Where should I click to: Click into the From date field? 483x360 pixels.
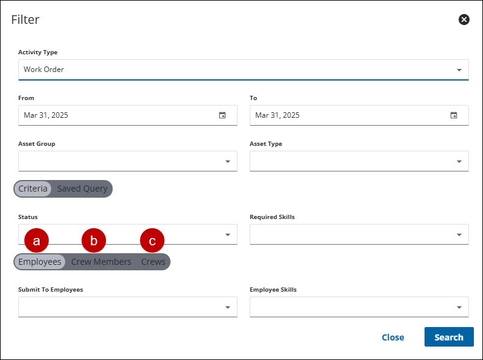point(116,115)
